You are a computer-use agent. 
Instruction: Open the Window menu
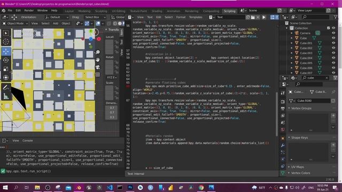click(42, 11)
